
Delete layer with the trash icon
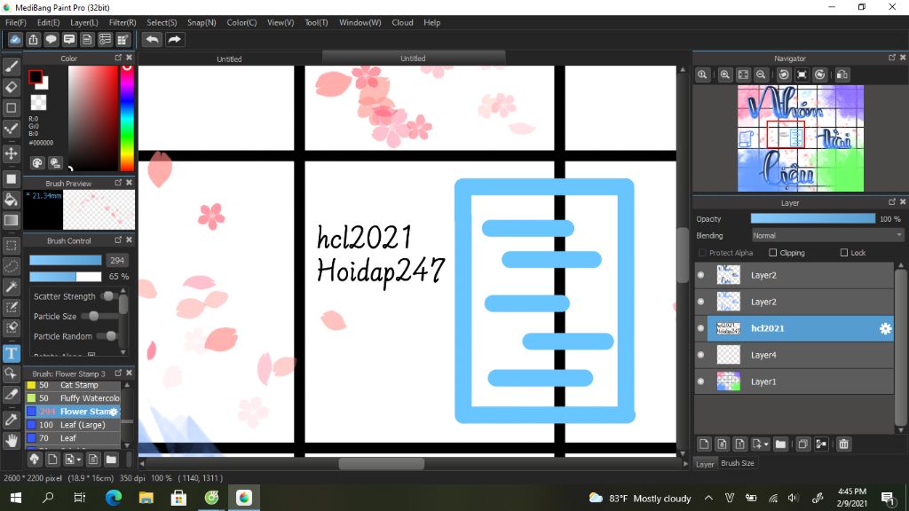click(843, 444)
